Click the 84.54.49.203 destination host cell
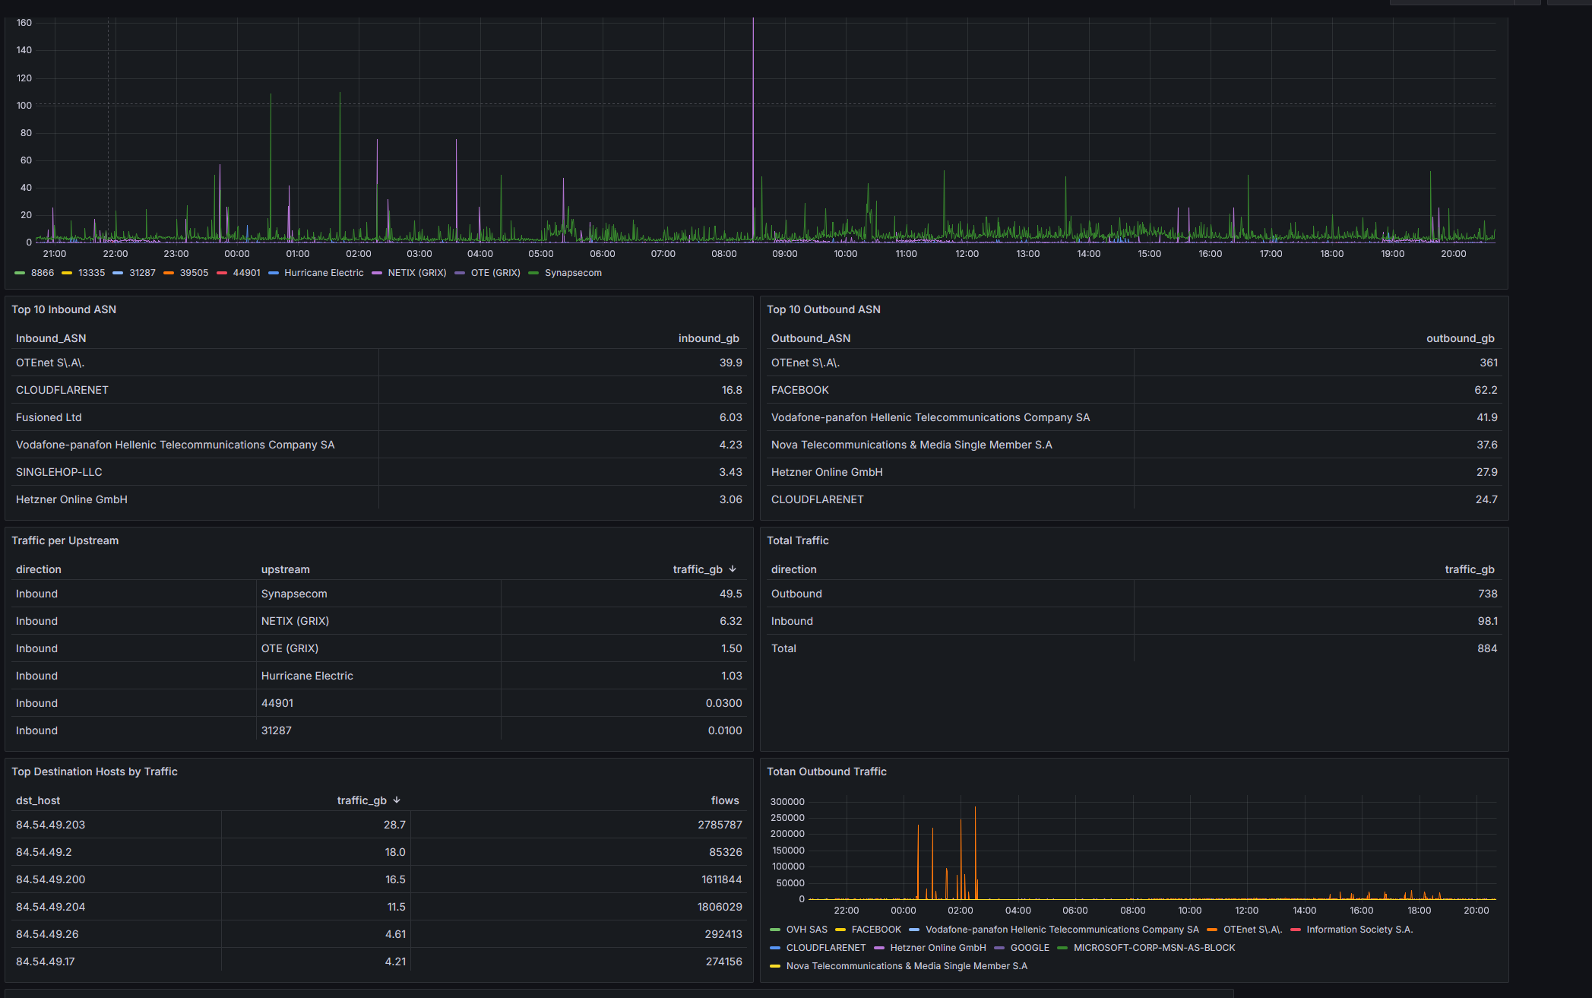The height and width of the screenshot is (998, 1592). point(50,825)
